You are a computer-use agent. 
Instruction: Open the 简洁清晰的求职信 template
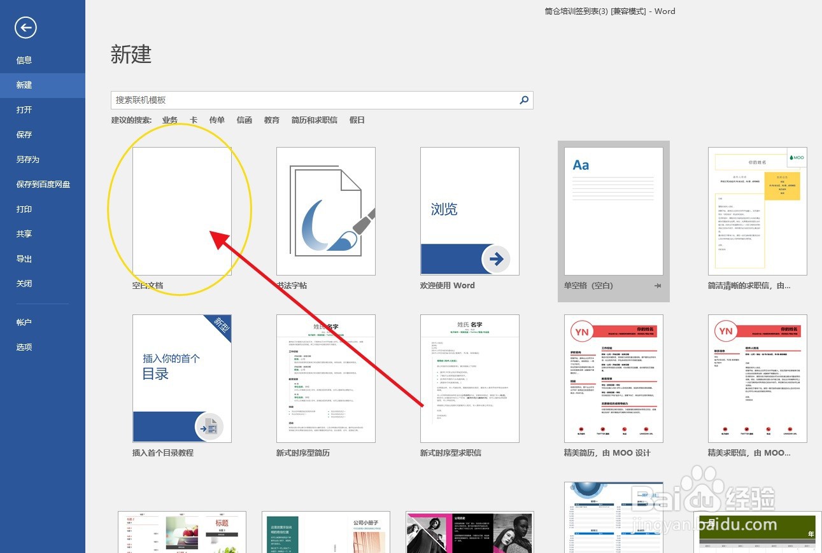click(x=758, y=211)
